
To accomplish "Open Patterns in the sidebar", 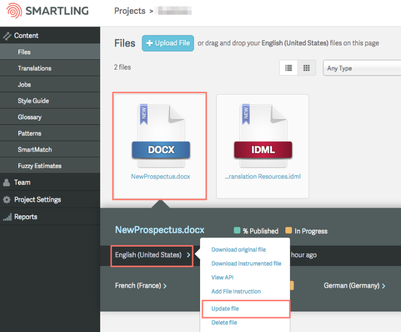I will click(50, 133).
